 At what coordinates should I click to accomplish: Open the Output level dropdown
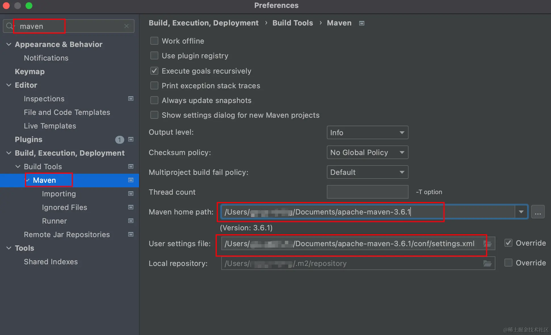point(367,132)
